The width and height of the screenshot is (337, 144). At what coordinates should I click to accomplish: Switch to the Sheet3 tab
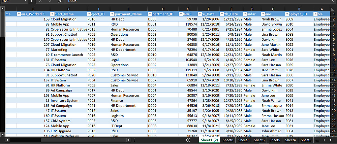[x=306, y=140]
